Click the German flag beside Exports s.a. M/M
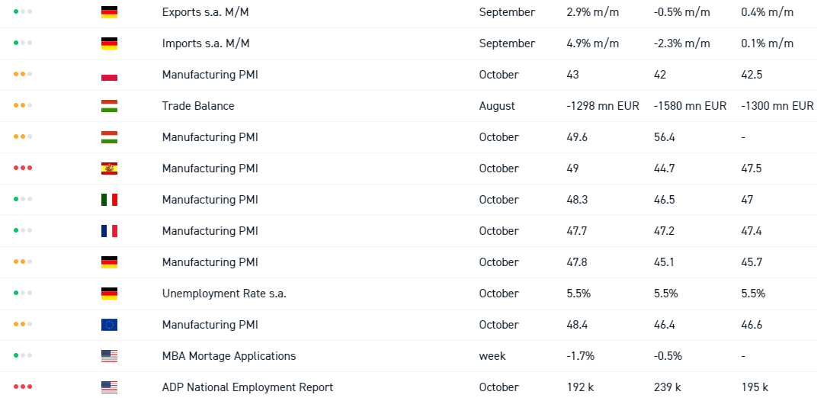The width and height of the screenshot is (827, 398). (109, 12)
